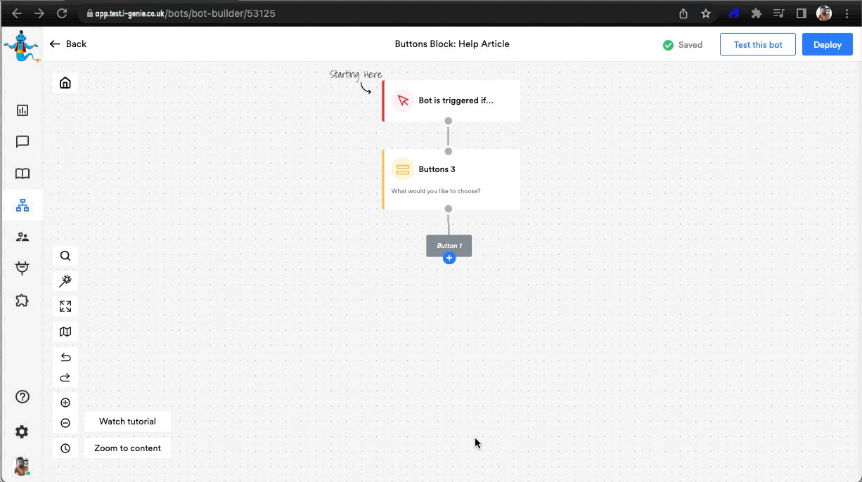The image size is (862, 482).
Task: Zoom out with the minus icon
Action: (65, 423)
